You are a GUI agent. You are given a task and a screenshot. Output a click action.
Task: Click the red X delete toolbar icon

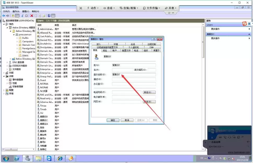tap(32, 16)
